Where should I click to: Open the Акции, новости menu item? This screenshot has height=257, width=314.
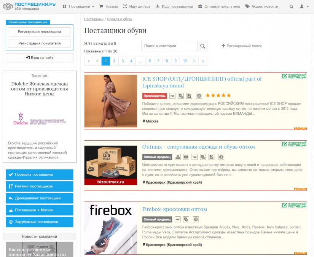[261, 6]
